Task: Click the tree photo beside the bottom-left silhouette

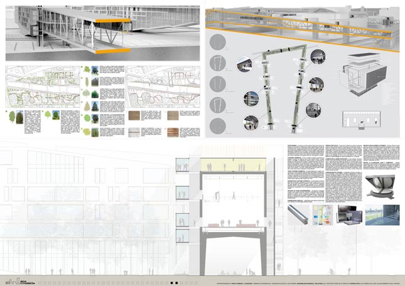Action: 19,117
